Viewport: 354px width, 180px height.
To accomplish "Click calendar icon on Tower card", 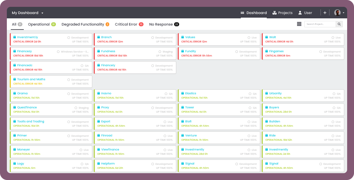I will point(183,107).
